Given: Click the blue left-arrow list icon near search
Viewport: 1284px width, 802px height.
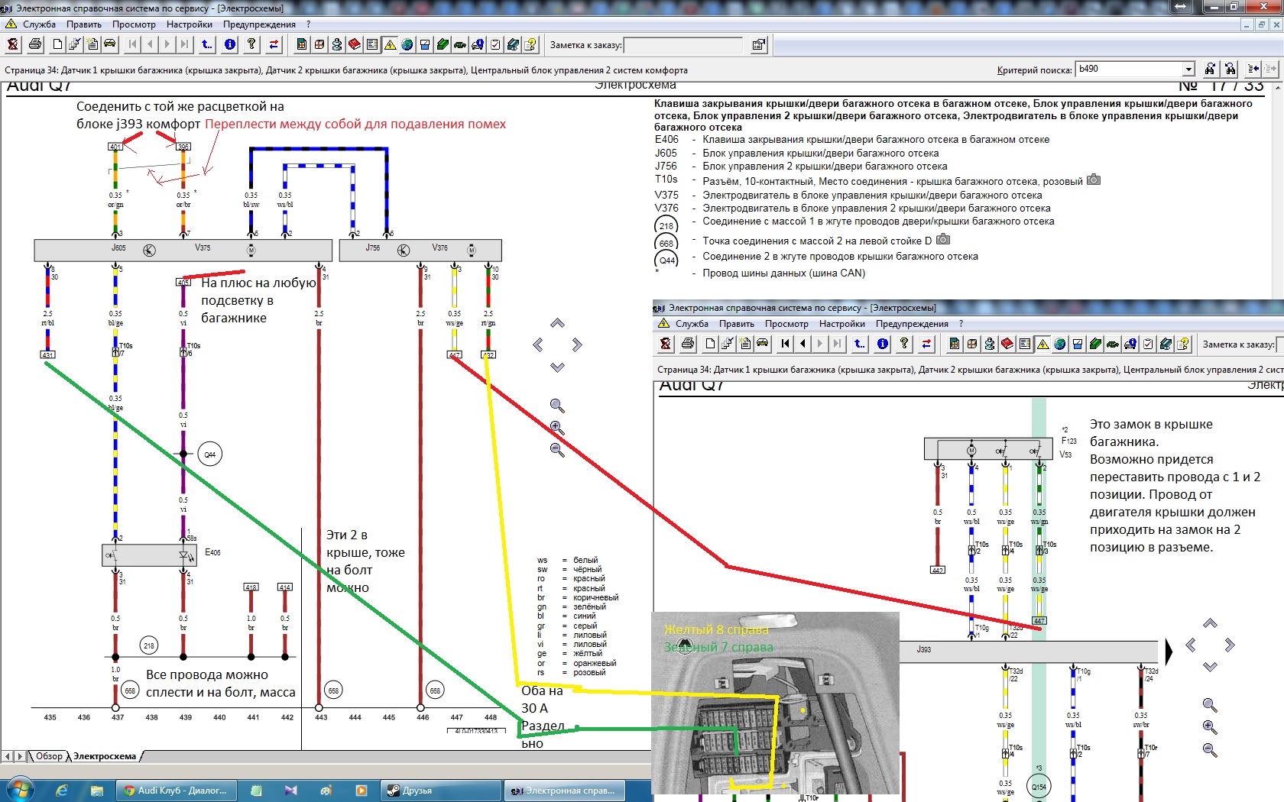Looking at the screenshot, I should [1253, 69].
